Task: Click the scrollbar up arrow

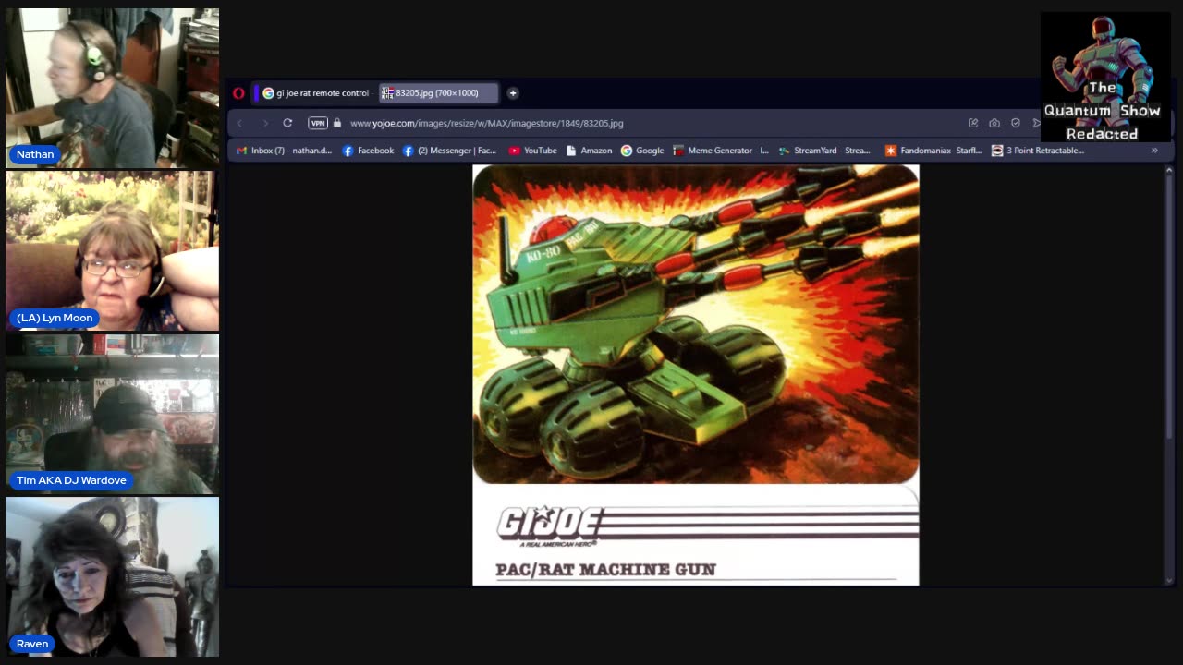Action: (x=1169, y=170)
